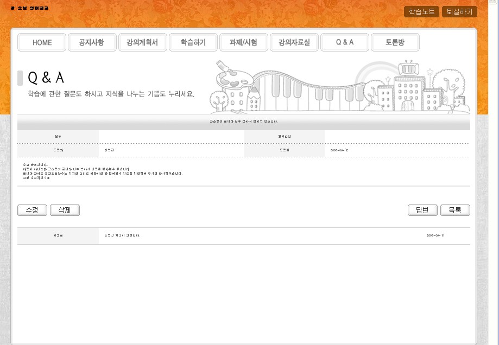The height and width of the screenshot is (345, 499).
Task: Open the 과제/시험 assignments tab
Action: coord(243,42)
